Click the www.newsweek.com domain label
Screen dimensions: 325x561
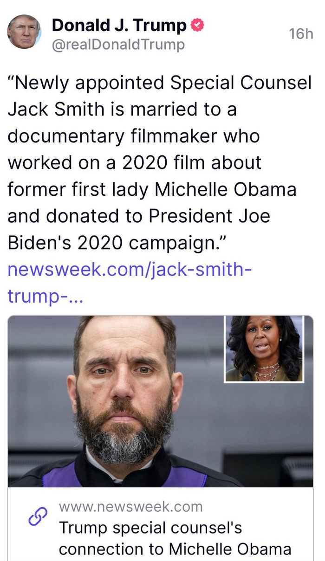[130, 506]
